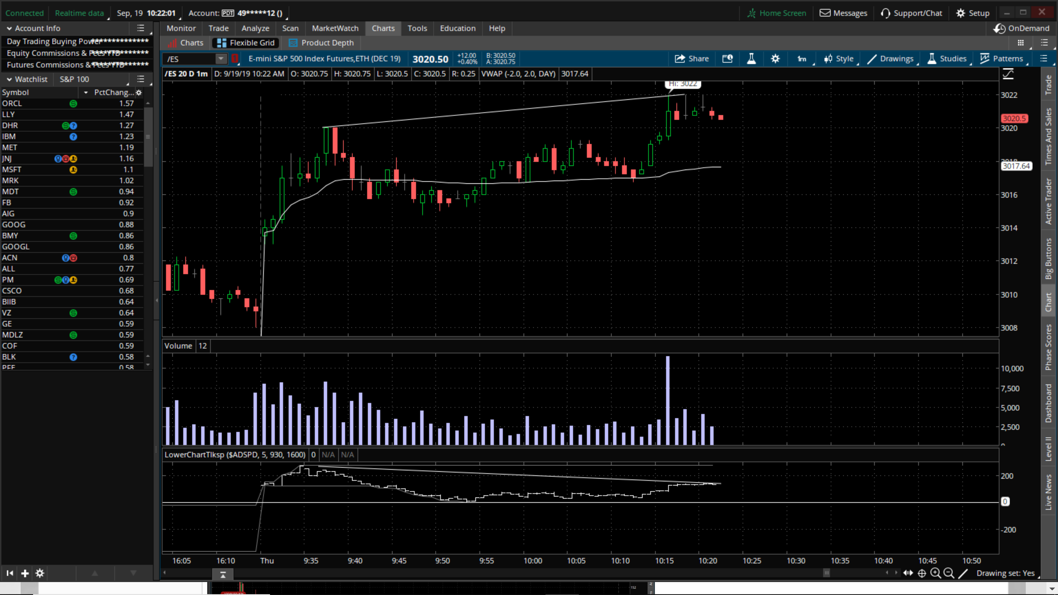Click the chart's horizontal scroll handle
Image resolution: width=1058 pixels, height=595 pixels.
pyautogui.click(x=826, y=573)
